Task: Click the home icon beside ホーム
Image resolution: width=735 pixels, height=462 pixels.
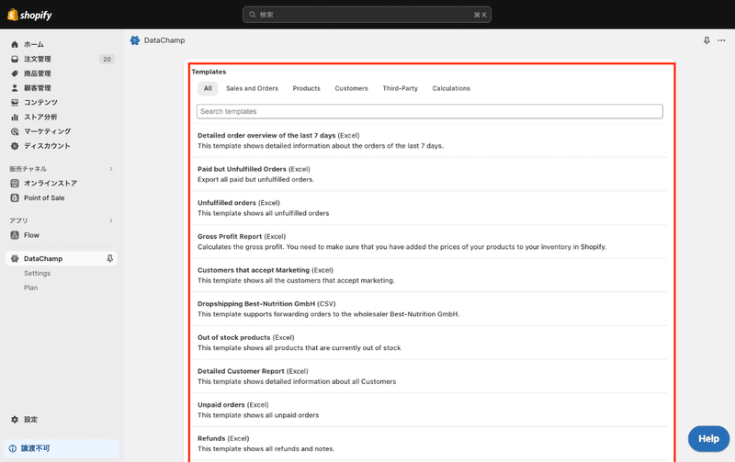Action: click(x=15, y=44)
